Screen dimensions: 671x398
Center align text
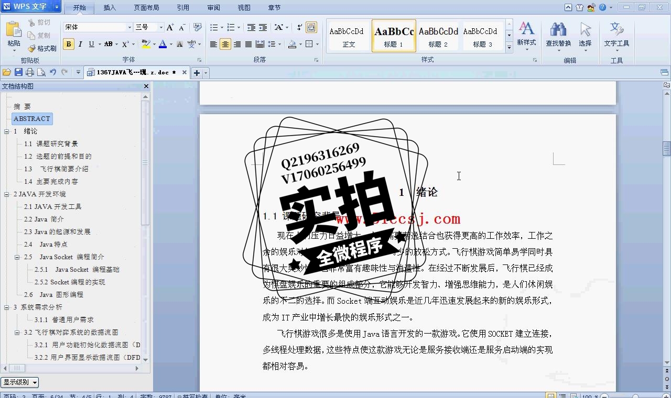pos(225,44)
